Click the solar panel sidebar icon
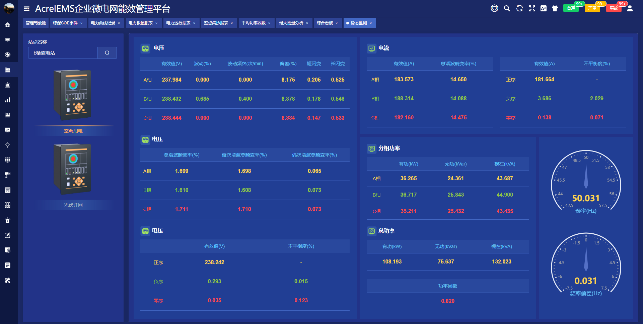Image resolution: width=643 pixels, height=324 pixels. point(7,160)
